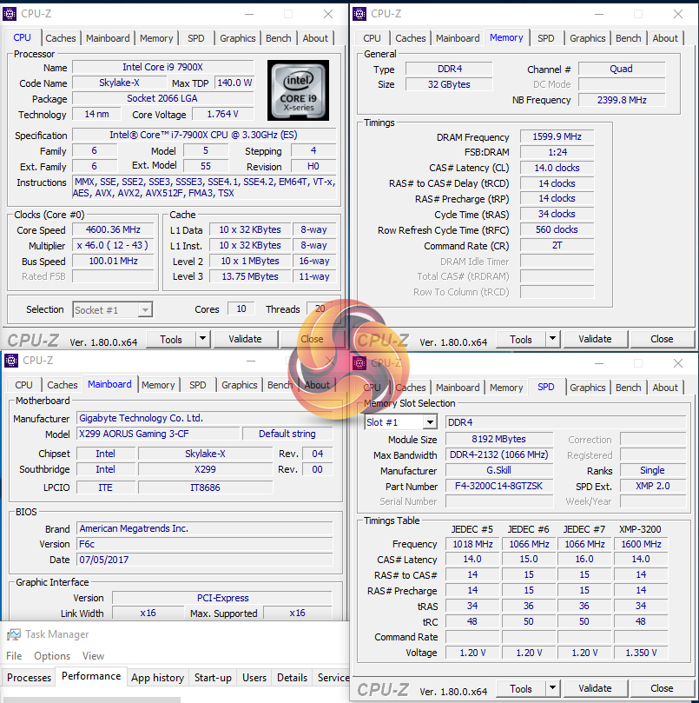Open Tools dropdown arrow in Memory window
The image size is (699, 703).
coord(552,339)
